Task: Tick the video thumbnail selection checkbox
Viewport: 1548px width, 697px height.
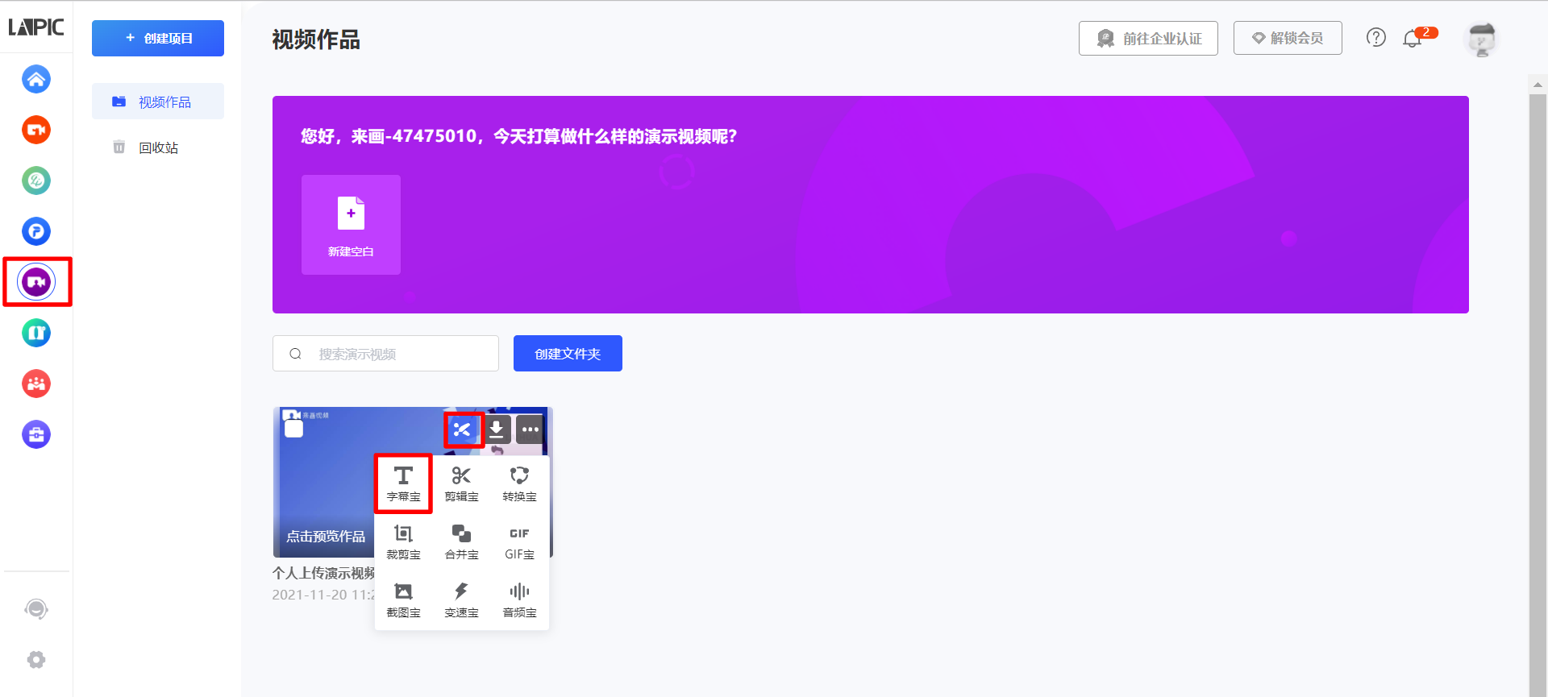Action: pos(294,429)
